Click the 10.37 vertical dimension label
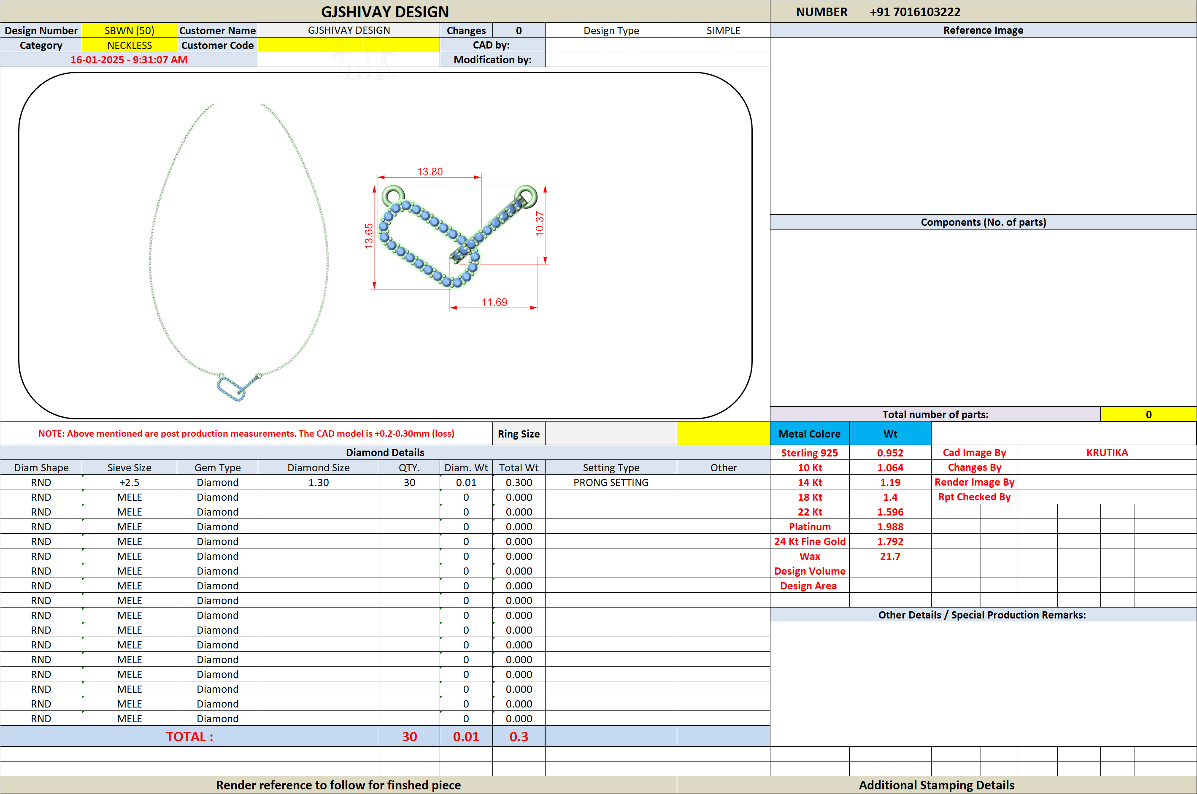This screenshot has width=1197, height=794. 540,223
